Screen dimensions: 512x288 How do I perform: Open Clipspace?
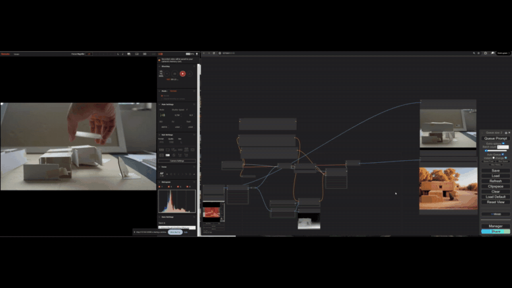[495, 186]
